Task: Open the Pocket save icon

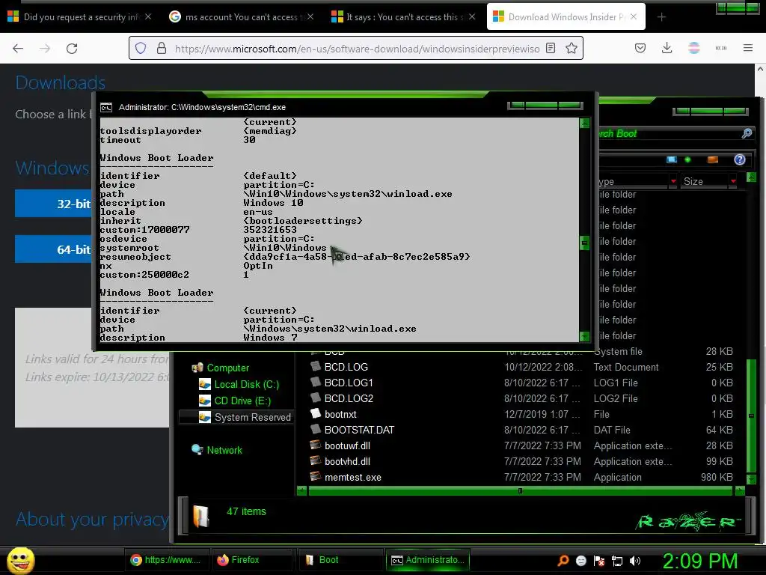Action: tap(640, 49)
